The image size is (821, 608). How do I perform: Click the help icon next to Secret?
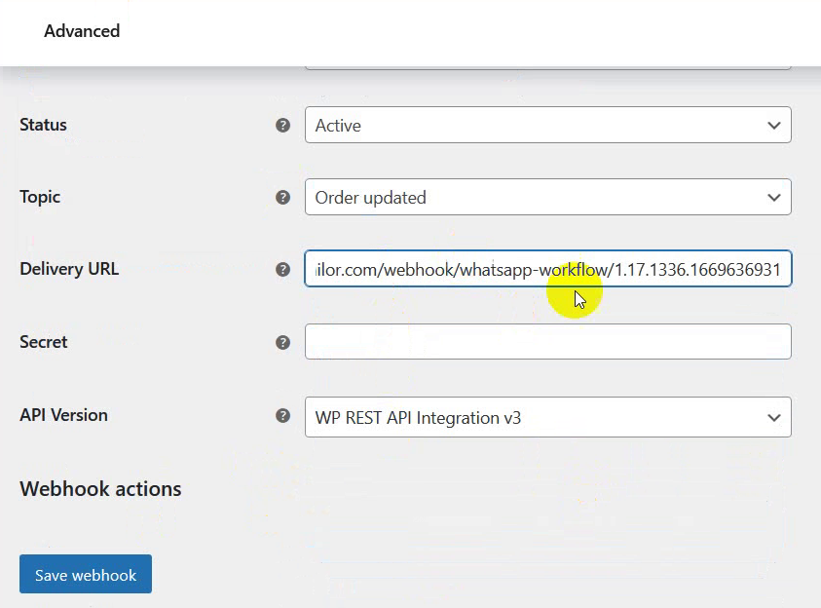(x=282, y=343)
